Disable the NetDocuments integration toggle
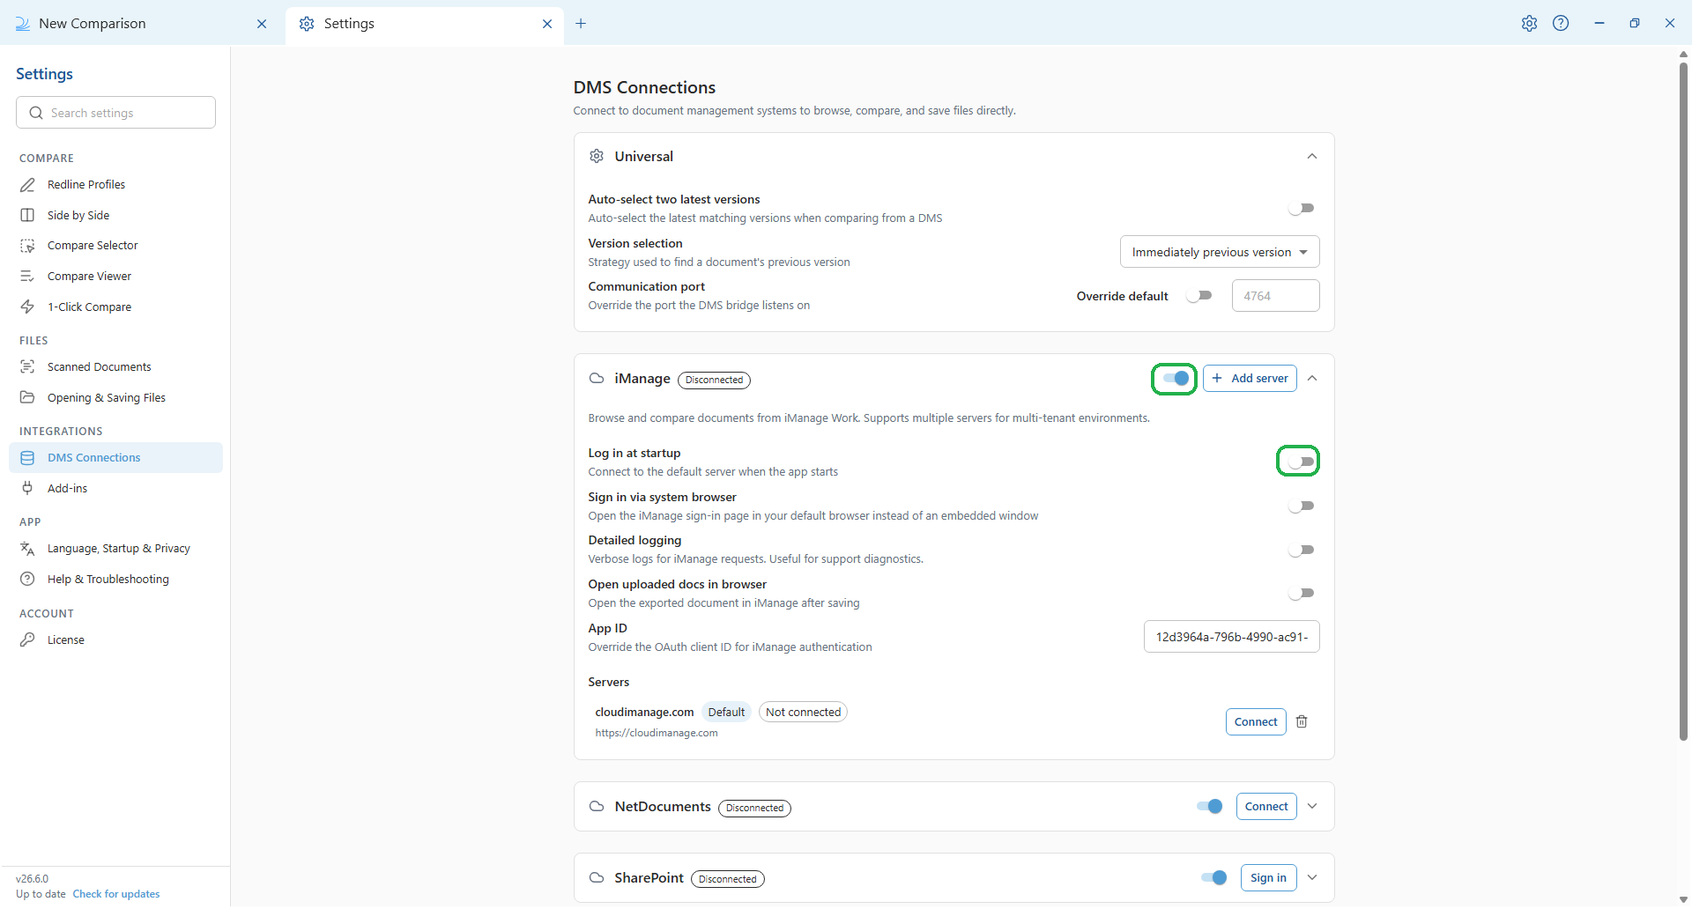Viewport: 1692px width, 909px height. 1210,807
